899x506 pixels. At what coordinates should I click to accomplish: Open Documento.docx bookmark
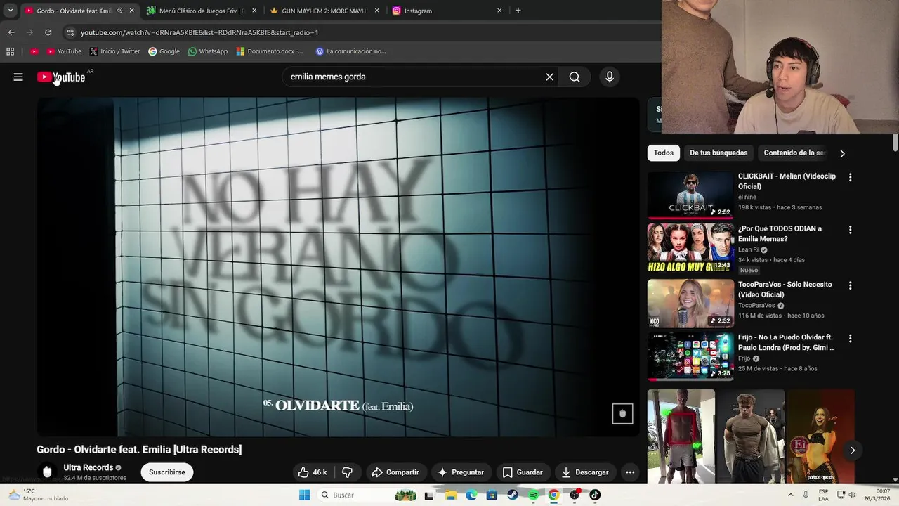270,51
